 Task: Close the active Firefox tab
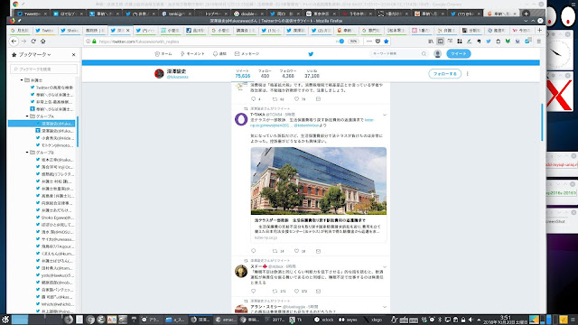128,30
